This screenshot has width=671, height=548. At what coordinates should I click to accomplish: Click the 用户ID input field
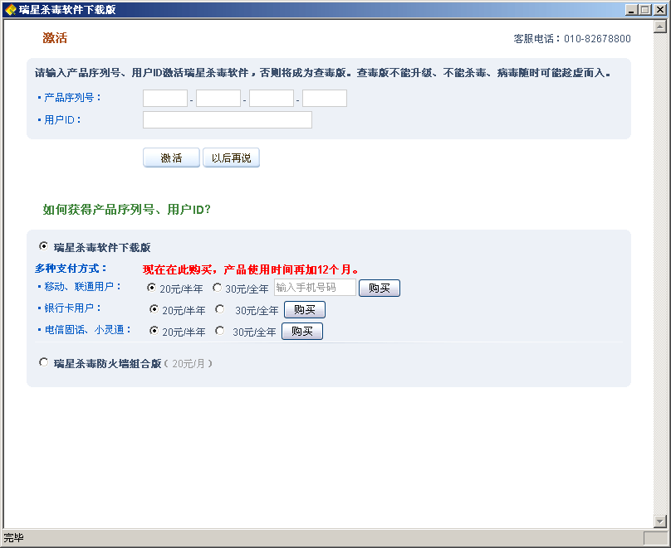[228, 120]
